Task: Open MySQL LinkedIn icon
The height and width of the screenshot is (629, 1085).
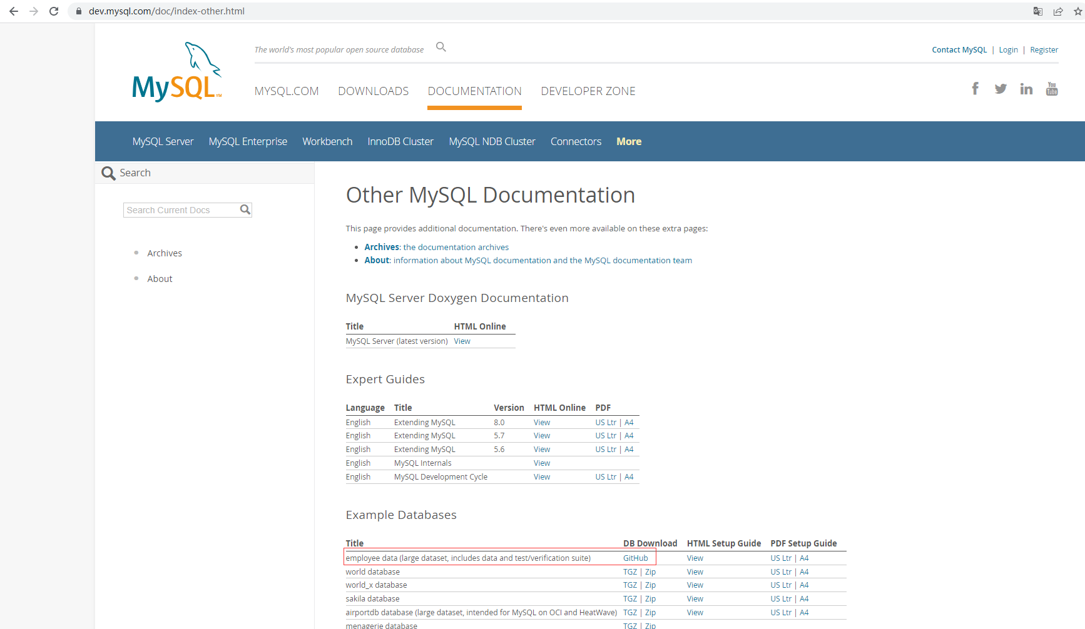Action: (x=1026, y=89)
